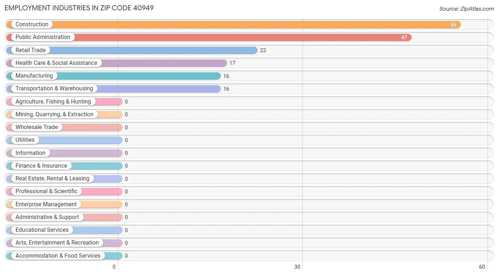Select Administrative & Support label
Screen dimensions: 498x275
(47, 217)
